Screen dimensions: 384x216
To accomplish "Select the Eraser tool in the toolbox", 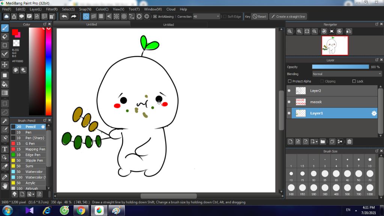I will click(x=5, y=36).
